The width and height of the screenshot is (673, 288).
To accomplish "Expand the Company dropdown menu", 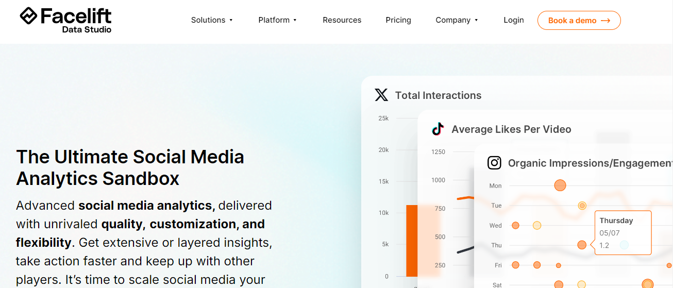I will [x=457, y=20].
